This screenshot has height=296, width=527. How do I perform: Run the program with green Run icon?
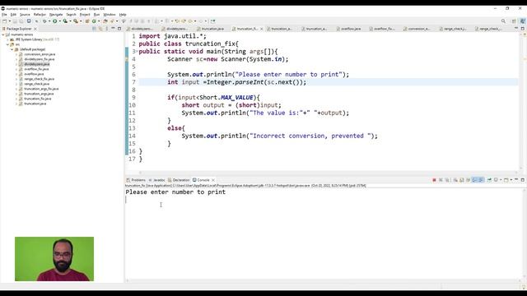[x=55, y=21]
